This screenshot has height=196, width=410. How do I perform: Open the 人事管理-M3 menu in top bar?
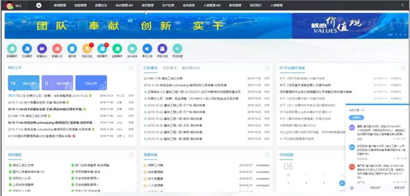[x=212, y=5]
